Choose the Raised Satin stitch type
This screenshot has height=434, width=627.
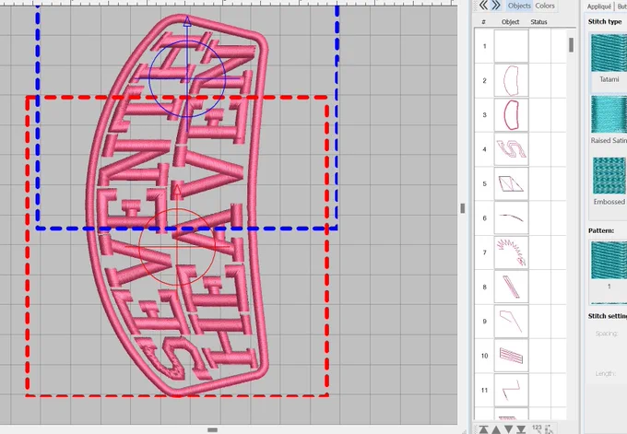609,119
